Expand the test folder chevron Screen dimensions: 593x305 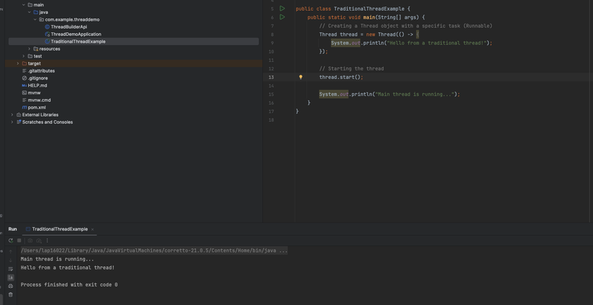coord(24,56)
